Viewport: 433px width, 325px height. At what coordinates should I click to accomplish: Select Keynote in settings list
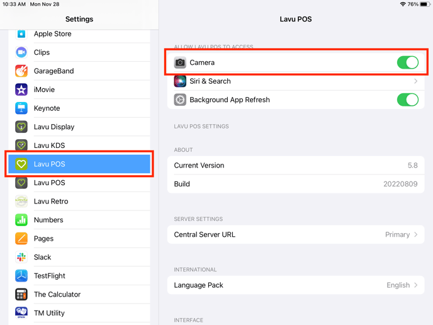[x=79, y=108]
